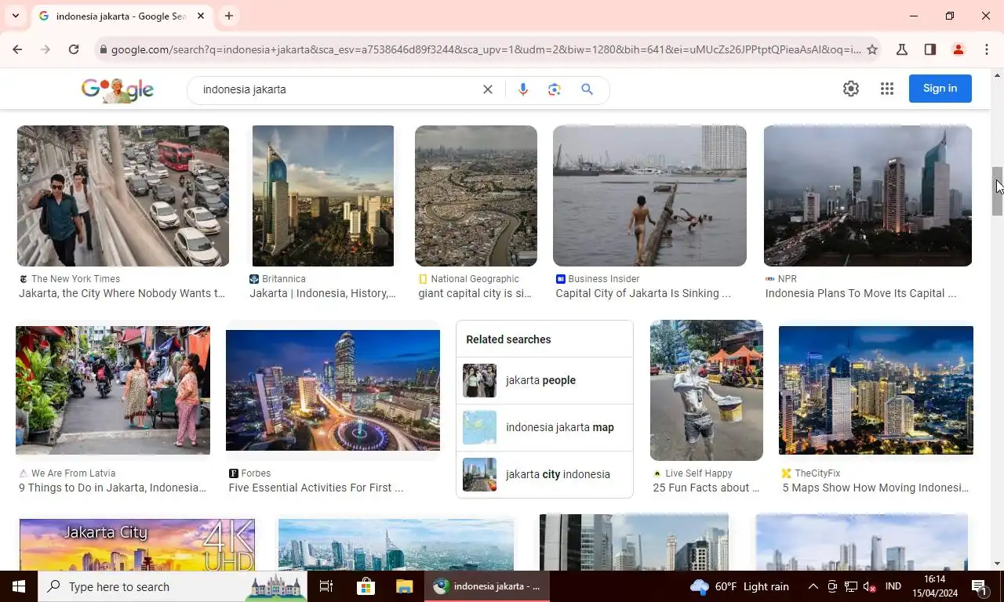The height and width of the screenshot is (602, 1004).
Task: Open We Are From Latvia street image
Action: coord(113,390)
